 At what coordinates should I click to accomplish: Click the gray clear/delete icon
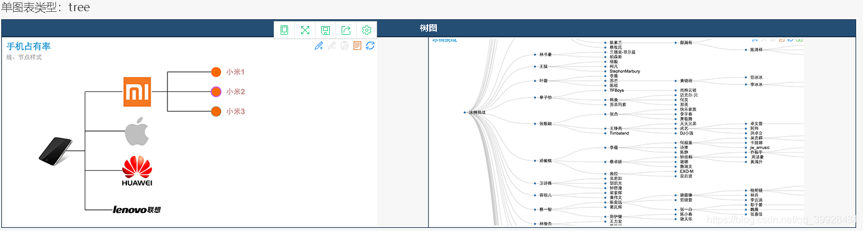coord(344,45)
